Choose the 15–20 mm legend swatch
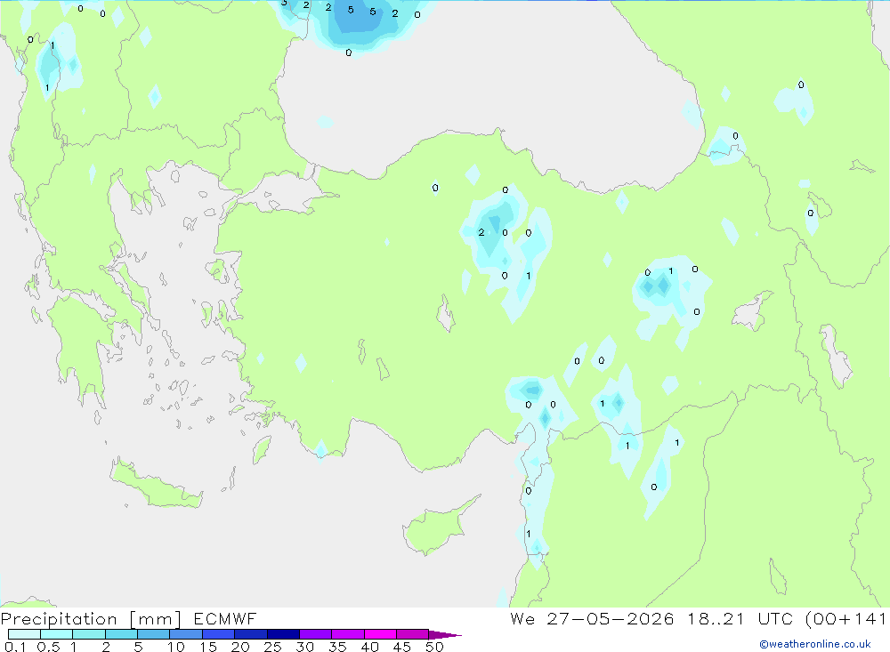The image size is (890, 652). (219, 634)
